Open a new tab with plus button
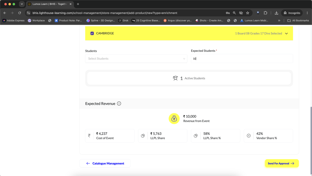The width and height of the screenshot is (312, 176). [78, 4]
